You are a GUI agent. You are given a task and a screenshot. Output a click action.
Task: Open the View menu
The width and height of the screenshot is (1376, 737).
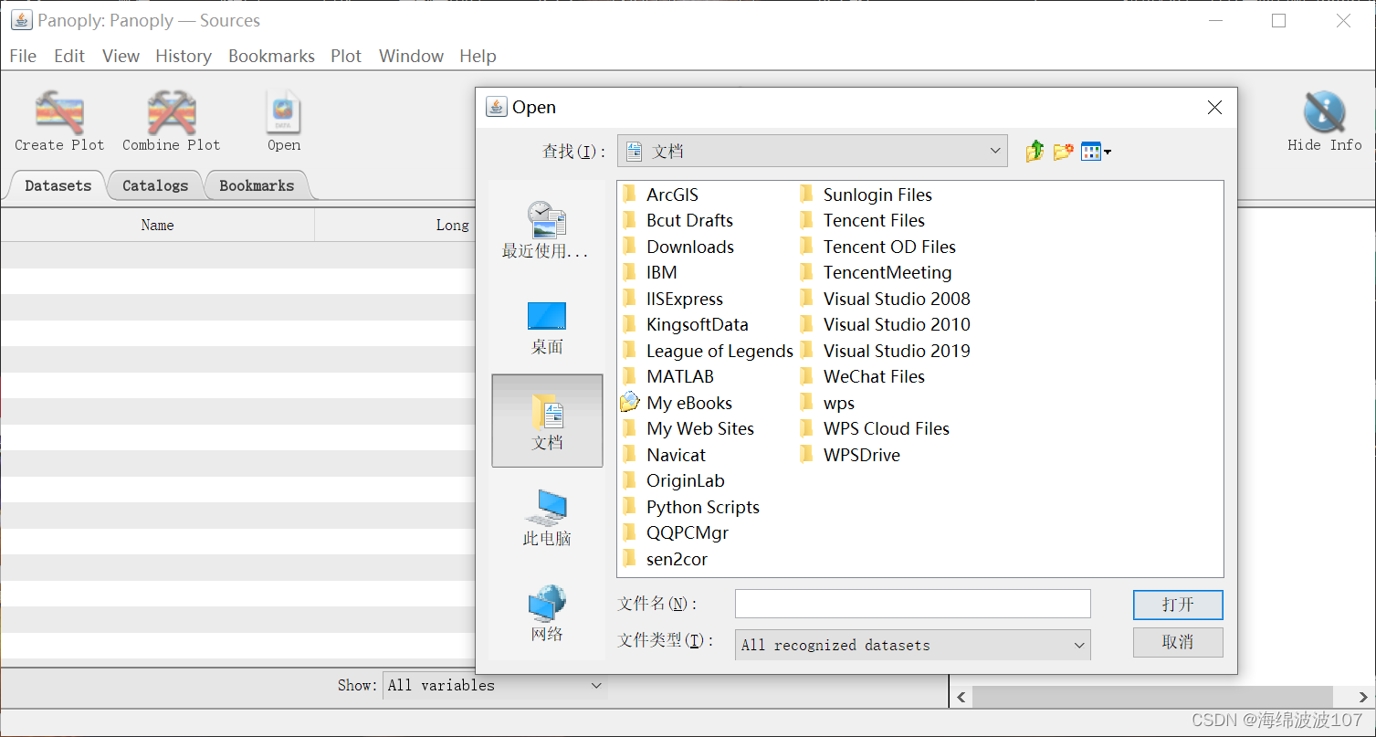click(121, 56)
